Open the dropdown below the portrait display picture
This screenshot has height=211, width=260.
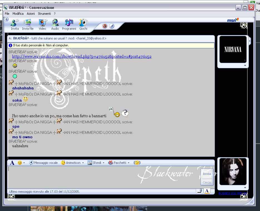(x=245, y=188)
